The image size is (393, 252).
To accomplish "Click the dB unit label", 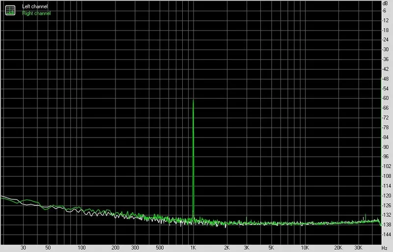I will pos(385,3).
